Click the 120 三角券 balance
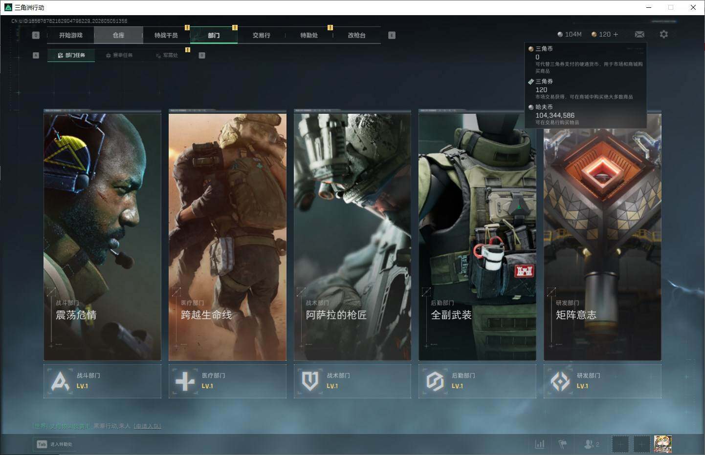This screenshot has height=455, width=705. [601, 34]
